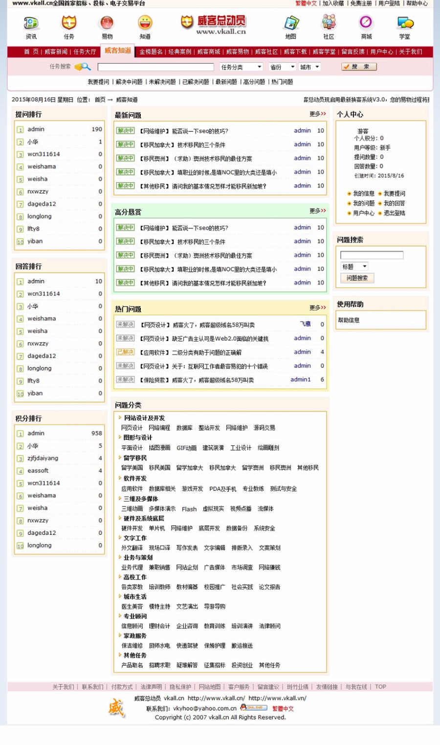Click the 威客总动员 site logo
Screen dimensions: 440x745
pyautogui.click(x=214, y=24)
